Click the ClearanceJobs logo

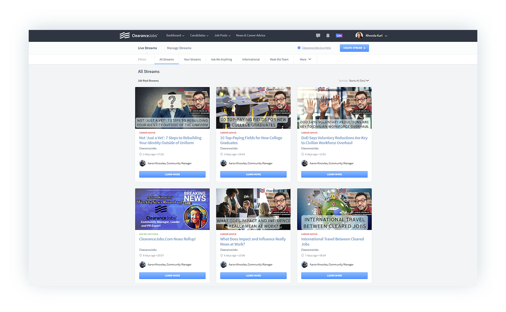(139, 36)
